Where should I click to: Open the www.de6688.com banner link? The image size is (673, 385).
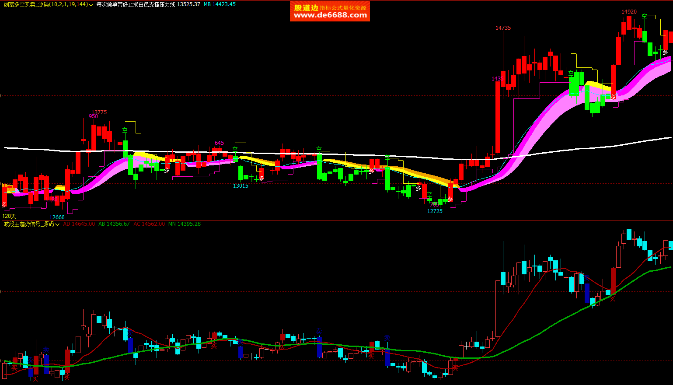tap(330, 11)
